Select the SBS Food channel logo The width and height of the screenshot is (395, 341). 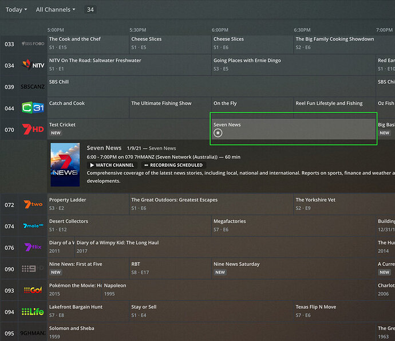(33, 44)
